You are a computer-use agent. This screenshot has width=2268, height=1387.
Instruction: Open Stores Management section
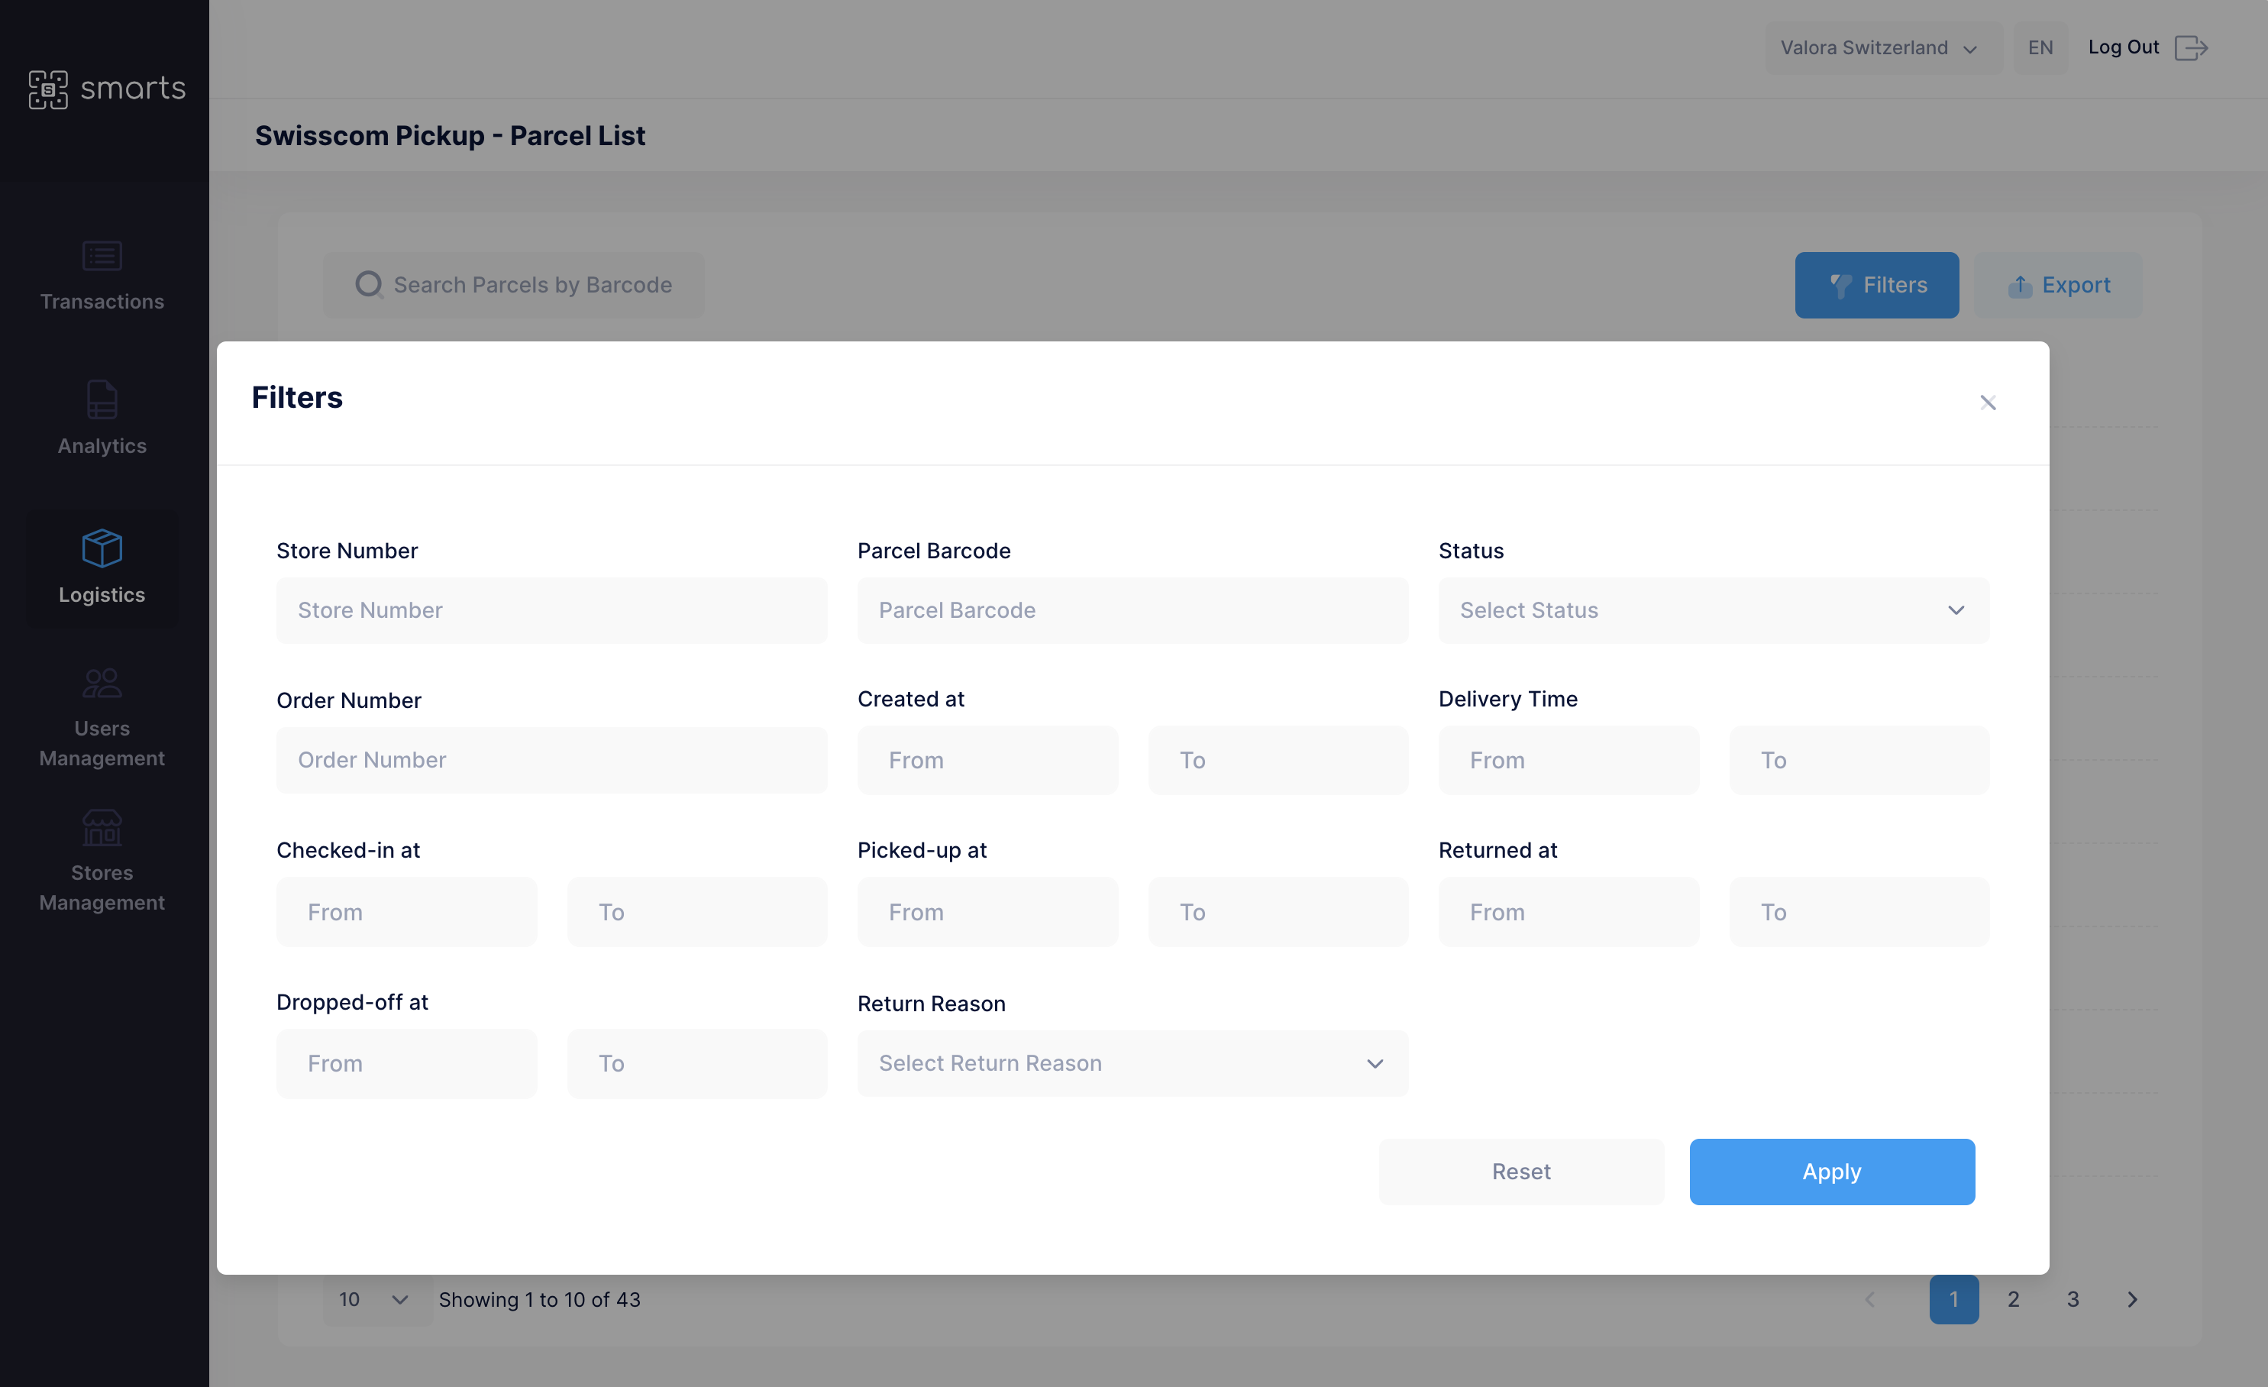pos(102,862)
